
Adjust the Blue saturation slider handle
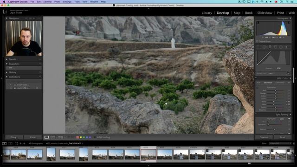coord(273,104)
